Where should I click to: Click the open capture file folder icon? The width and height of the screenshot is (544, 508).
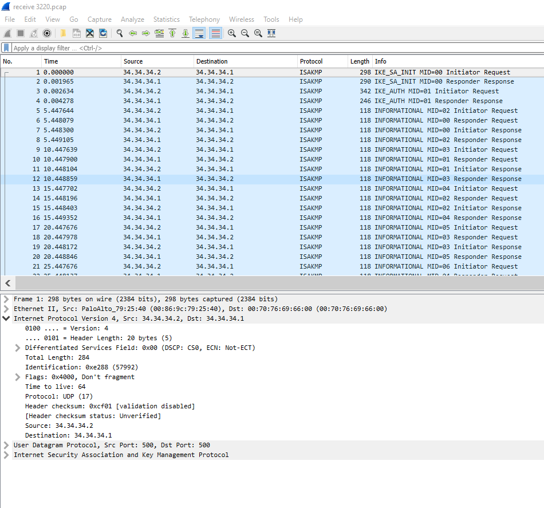62,33
